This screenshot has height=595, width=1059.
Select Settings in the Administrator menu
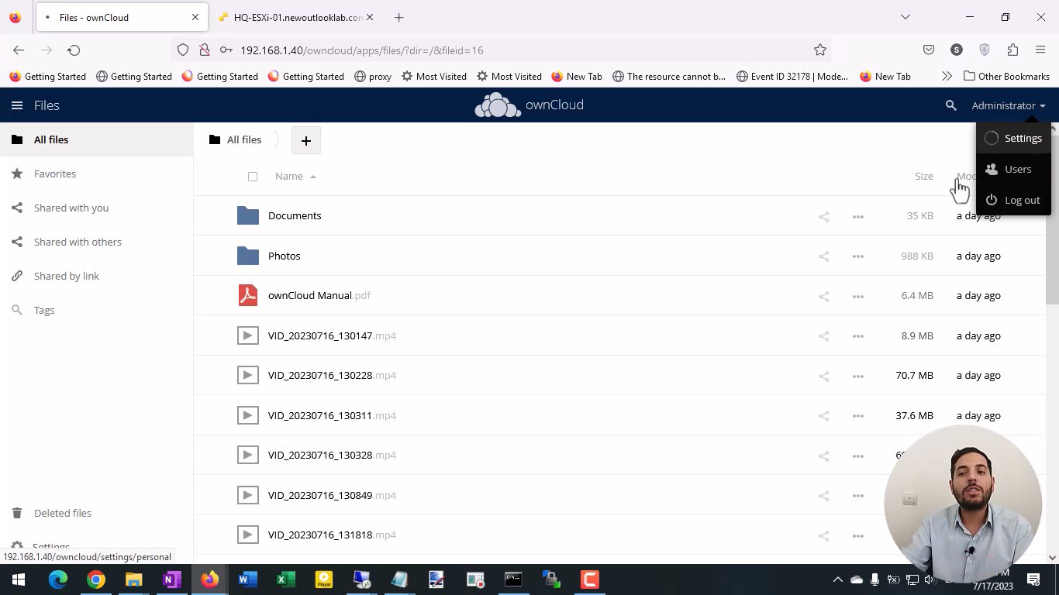(x=1013, y=138)
